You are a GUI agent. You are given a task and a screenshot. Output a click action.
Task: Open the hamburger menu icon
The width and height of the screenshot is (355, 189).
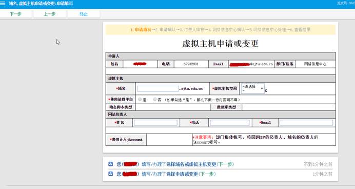tap(3, 4)
